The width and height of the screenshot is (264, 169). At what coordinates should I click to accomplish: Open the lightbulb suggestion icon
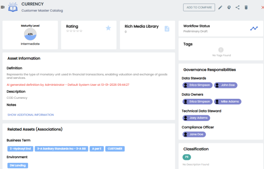(x=229, y=7)
